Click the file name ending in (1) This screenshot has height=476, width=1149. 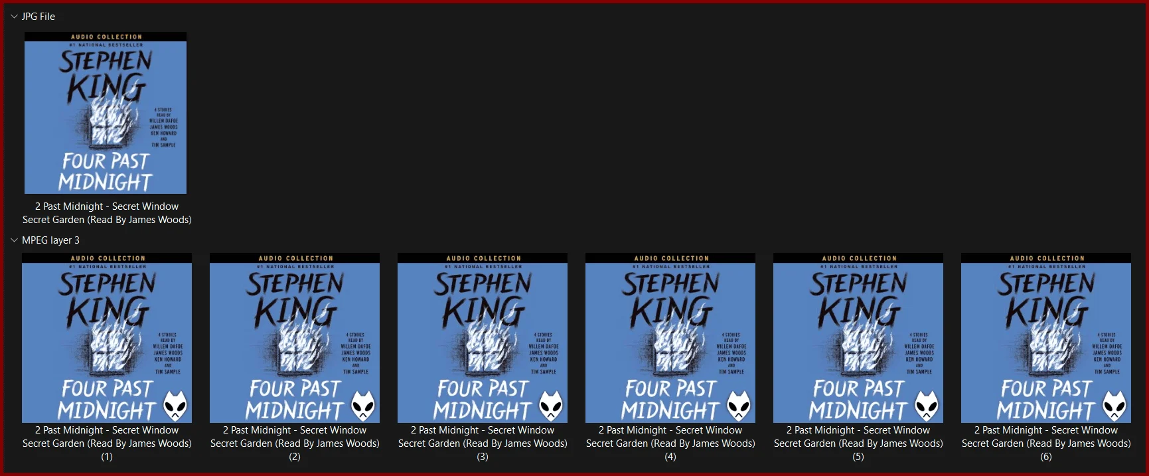point(107,443)
